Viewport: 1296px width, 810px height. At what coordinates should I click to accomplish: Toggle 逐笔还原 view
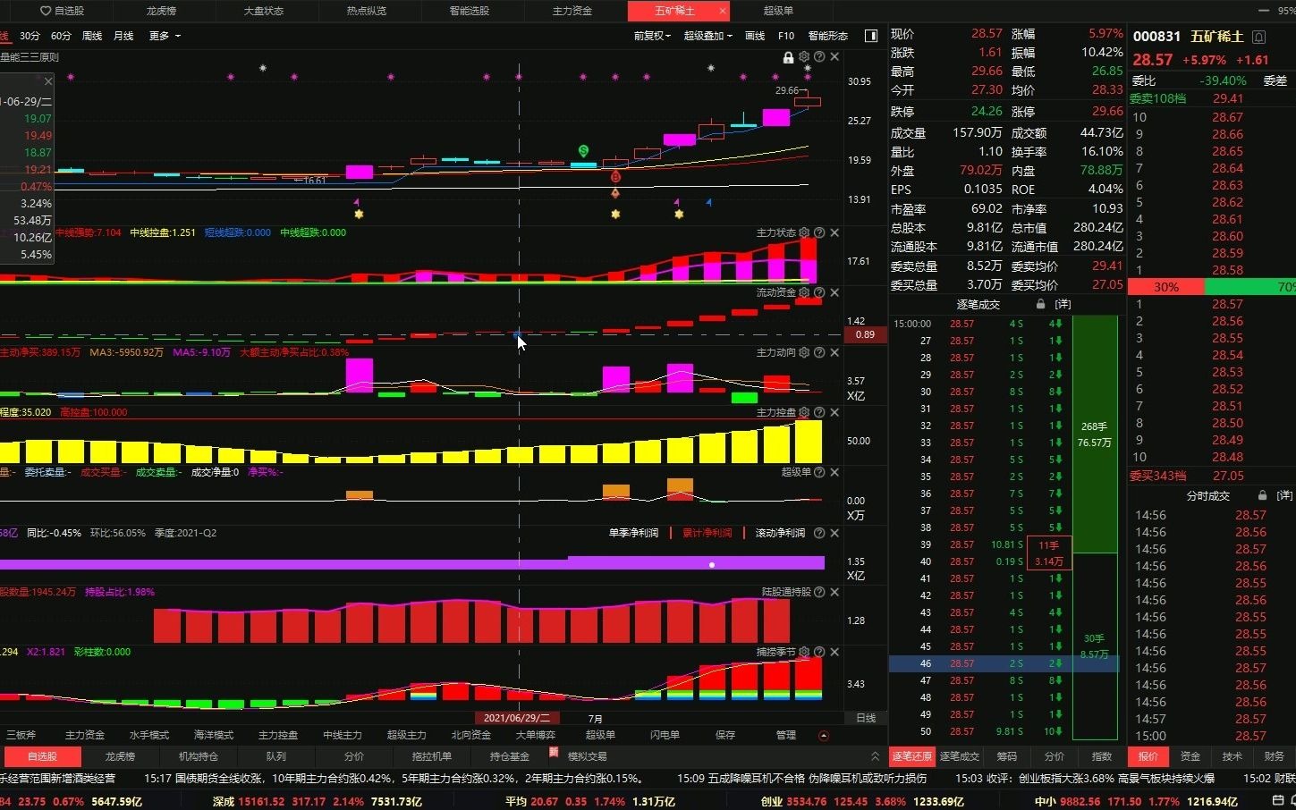pos(911,756)
